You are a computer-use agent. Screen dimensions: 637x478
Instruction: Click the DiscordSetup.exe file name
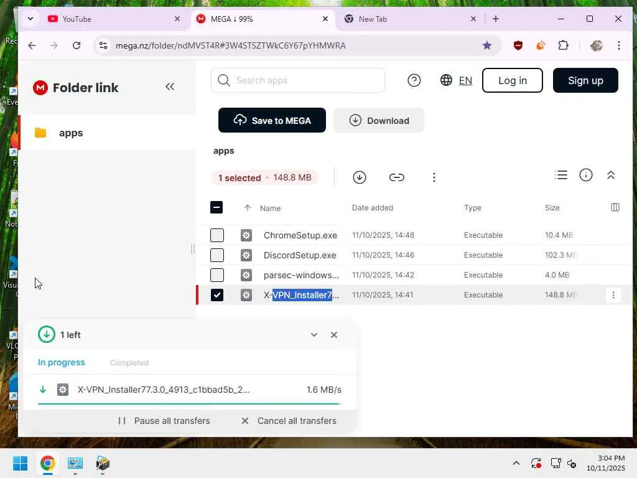pyautogui.click(x=300, y=255)
